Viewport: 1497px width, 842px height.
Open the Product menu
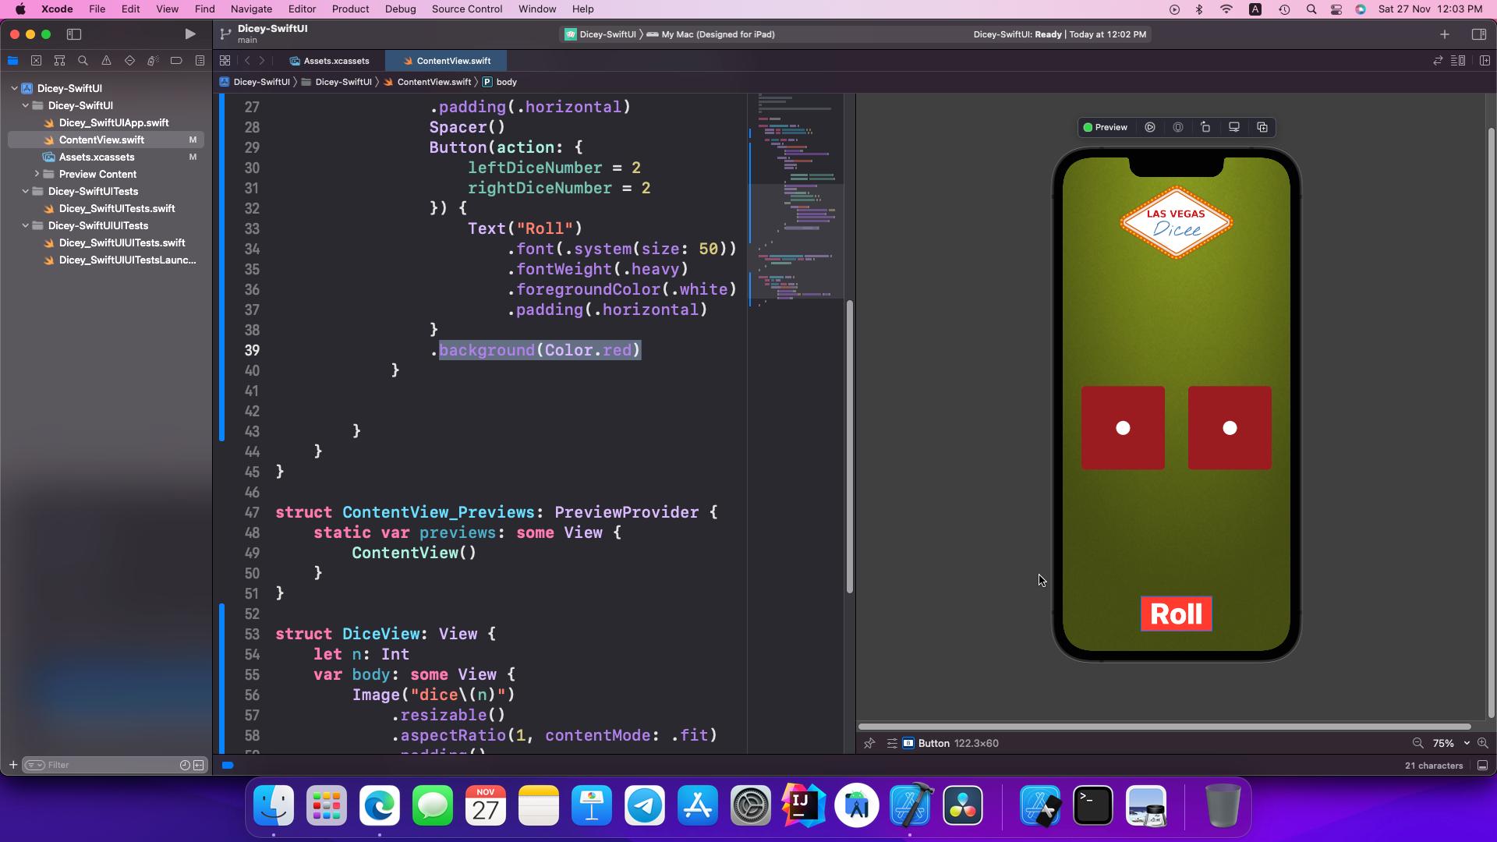click(x=350, y=9)
